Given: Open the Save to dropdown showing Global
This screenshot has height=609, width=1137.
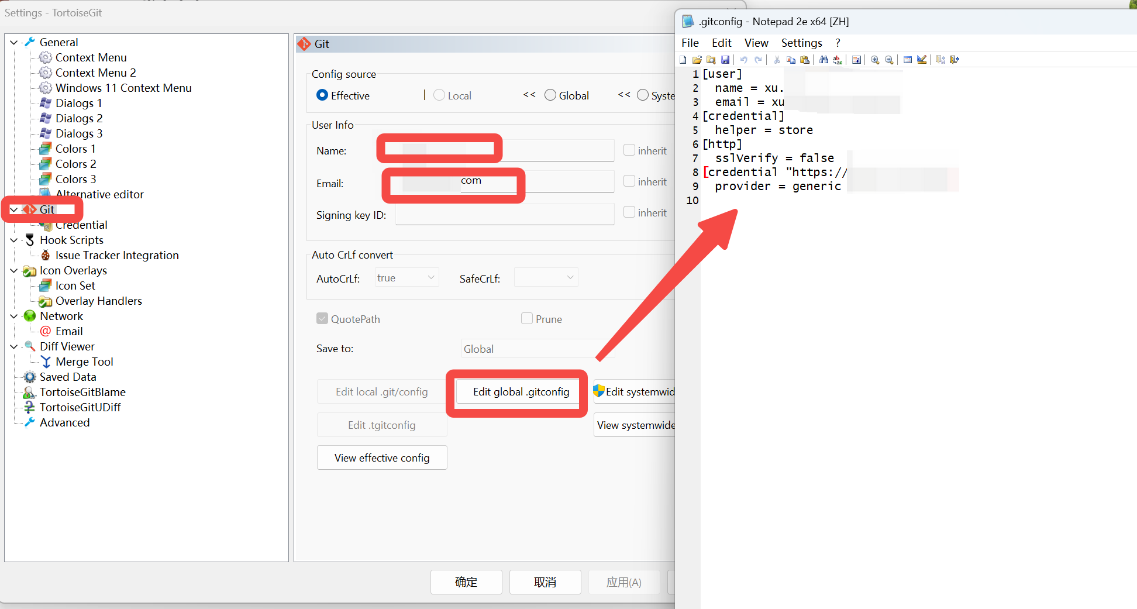Looking at the screenshot, I should [x=537, y=349].
